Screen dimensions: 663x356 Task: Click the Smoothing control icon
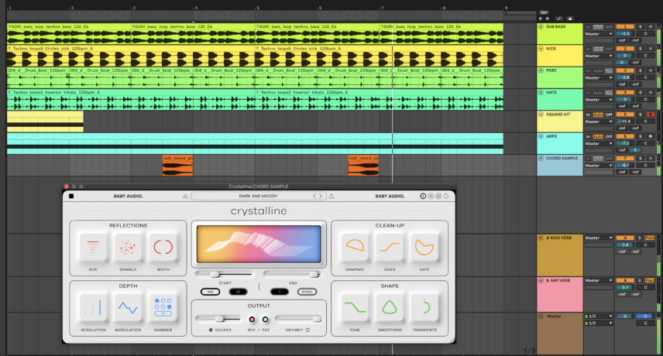pos(390,307)
